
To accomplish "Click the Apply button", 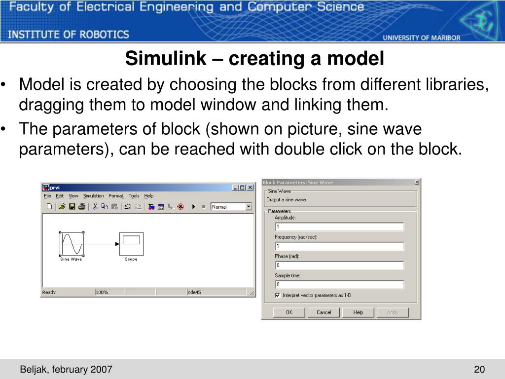I will tap(393, 312).
